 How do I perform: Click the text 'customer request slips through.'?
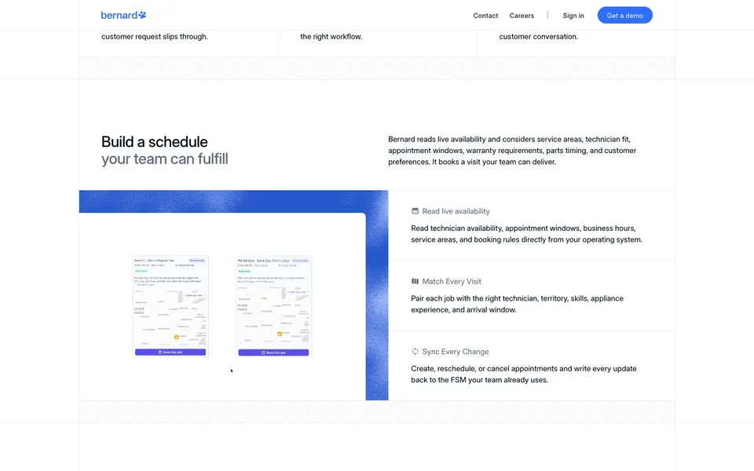click(155, 37)
